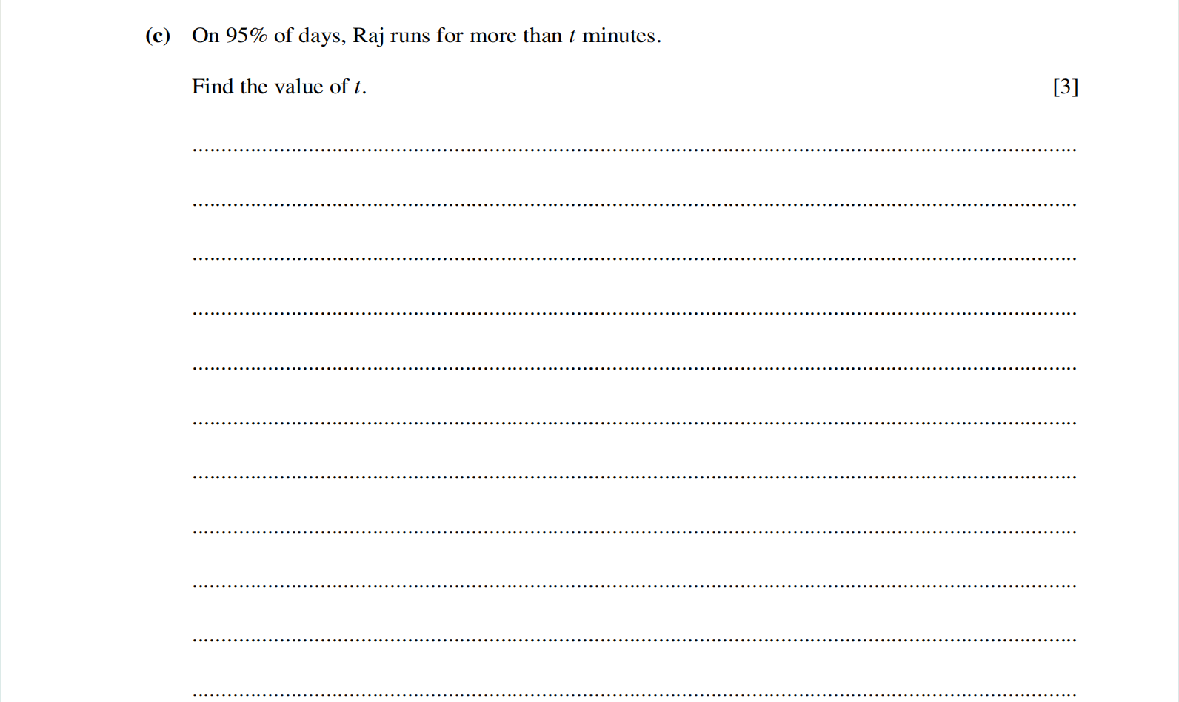Click the first dotted answer line

[634, 150]
